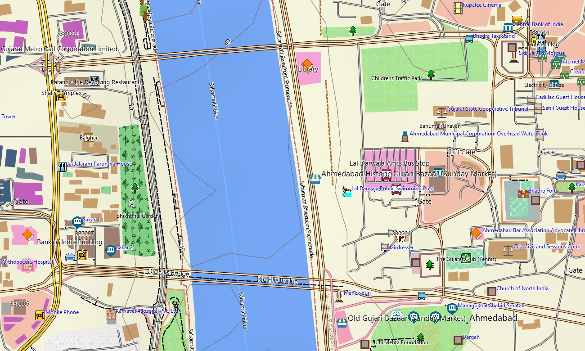Click the Church of North India square icon
This screenshot has height=351, width=585.
point(491,291)
